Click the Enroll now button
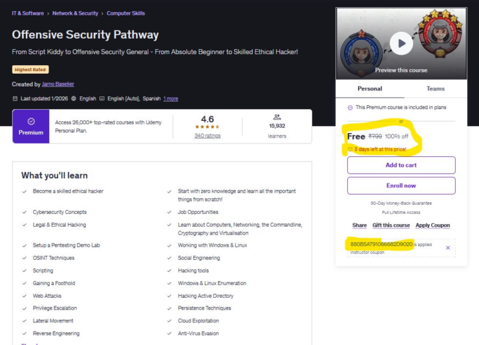 pos(401,185)
